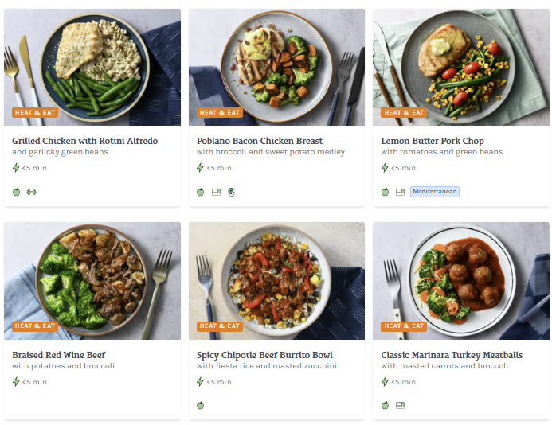Click the Heat & Eat badge on Braised Red Wine Beef
Viewport: 552px width, 425px height.
[35, 326]
